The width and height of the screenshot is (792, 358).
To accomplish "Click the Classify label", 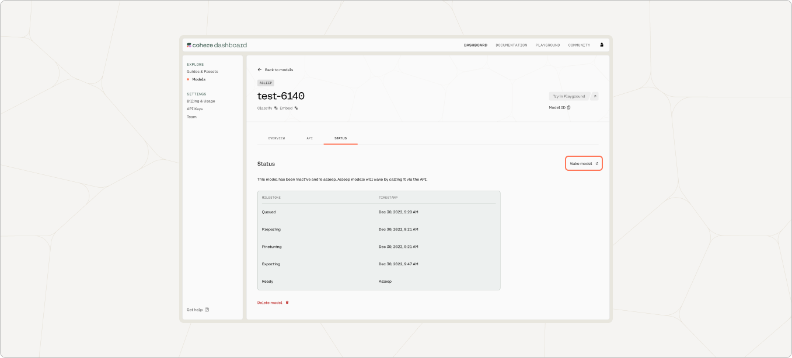I will coord(265,108).
